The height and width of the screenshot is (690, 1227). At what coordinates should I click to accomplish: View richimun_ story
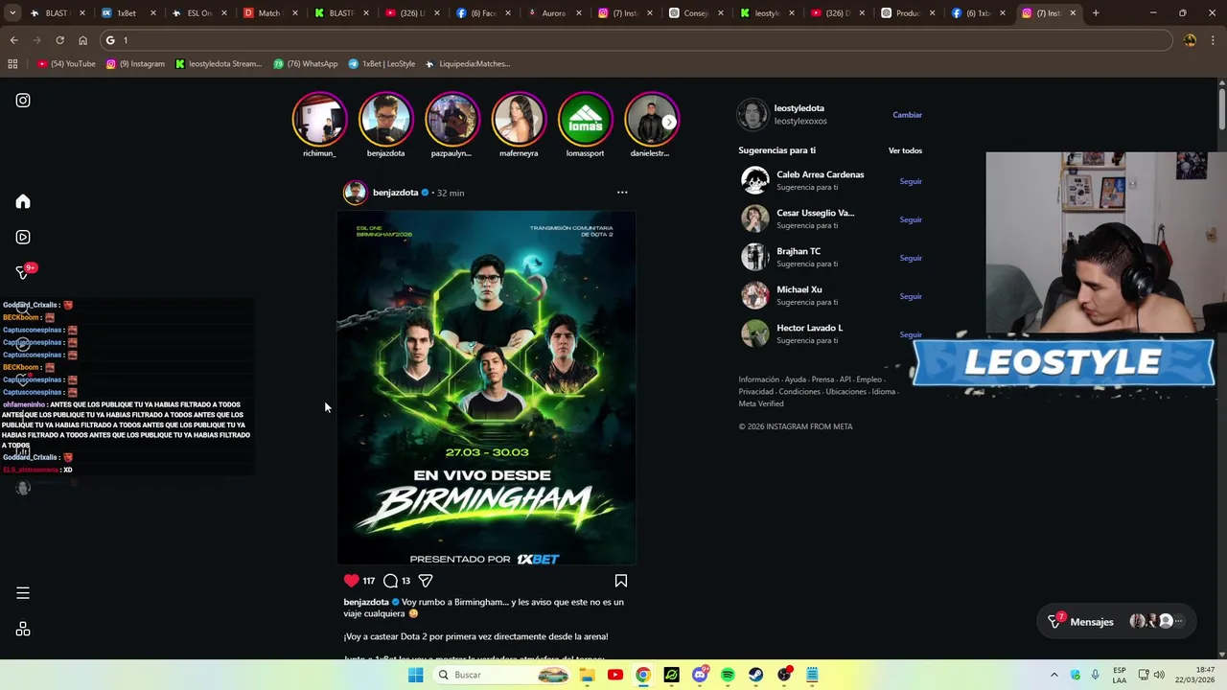pos(319,120)
